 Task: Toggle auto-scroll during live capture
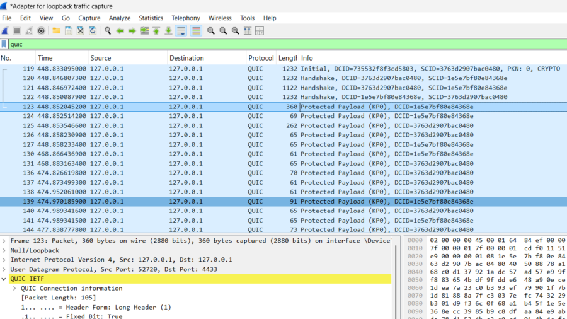pos(181,31)
